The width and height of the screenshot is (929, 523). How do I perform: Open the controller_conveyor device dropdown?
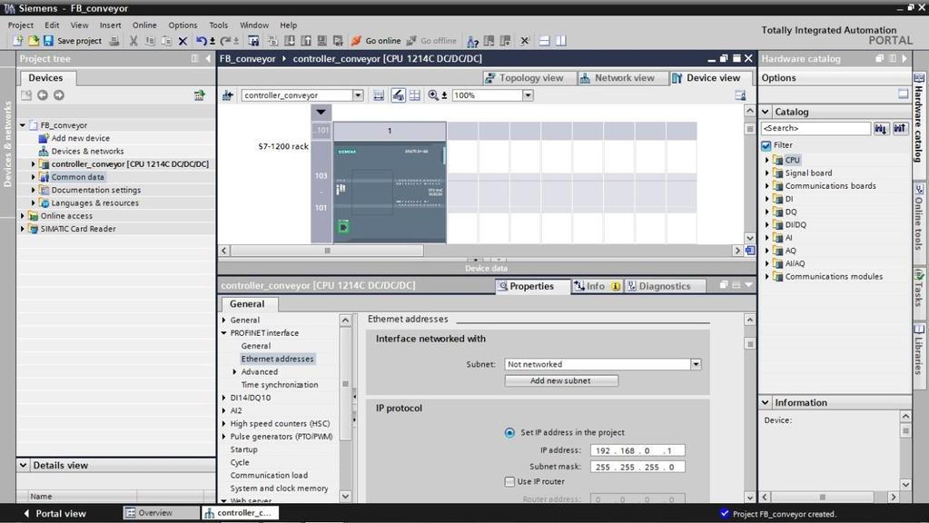tap(357, 95)
